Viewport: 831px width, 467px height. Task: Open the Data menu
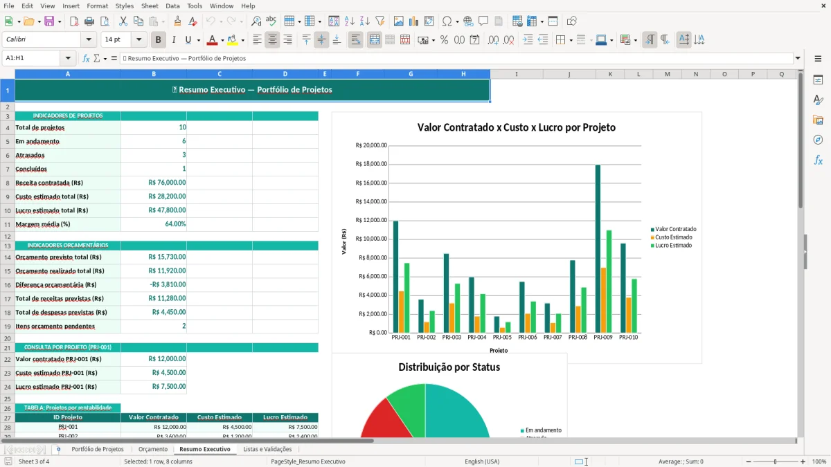click(x=172, y=6)
